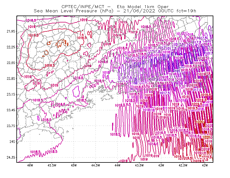Screen dimensions: 230x178
Task: Click the 45W longitude axis label
Action: [74, 165]
